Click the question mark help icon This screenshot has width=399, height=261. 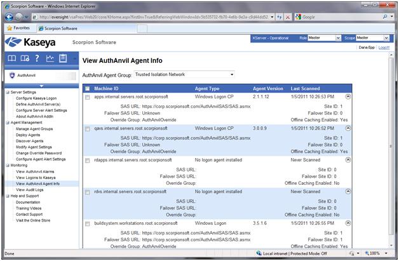[x=37, y=58]
